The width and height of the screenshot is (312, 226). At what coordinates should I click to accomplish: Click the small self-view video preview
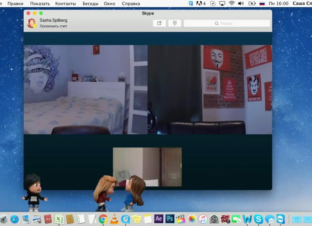147,167
